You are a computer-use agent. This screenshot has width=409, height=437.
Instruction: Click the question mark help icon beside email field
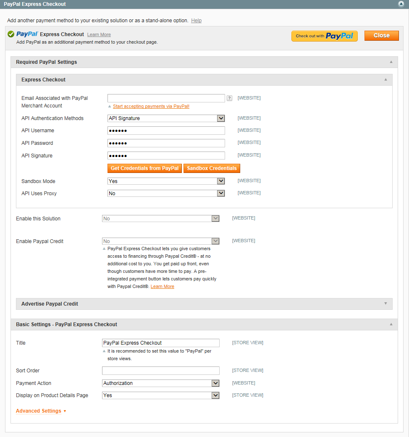coord(229,98)
